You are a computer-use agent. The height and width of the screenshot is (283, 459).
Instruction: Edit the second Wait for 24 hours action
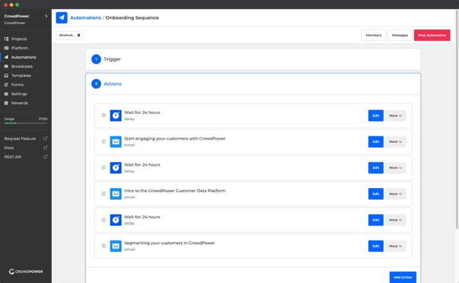point(376,168)
